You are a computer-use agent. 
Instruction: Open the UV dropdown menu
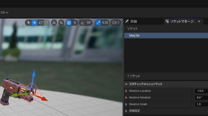(x=4, y=12)
